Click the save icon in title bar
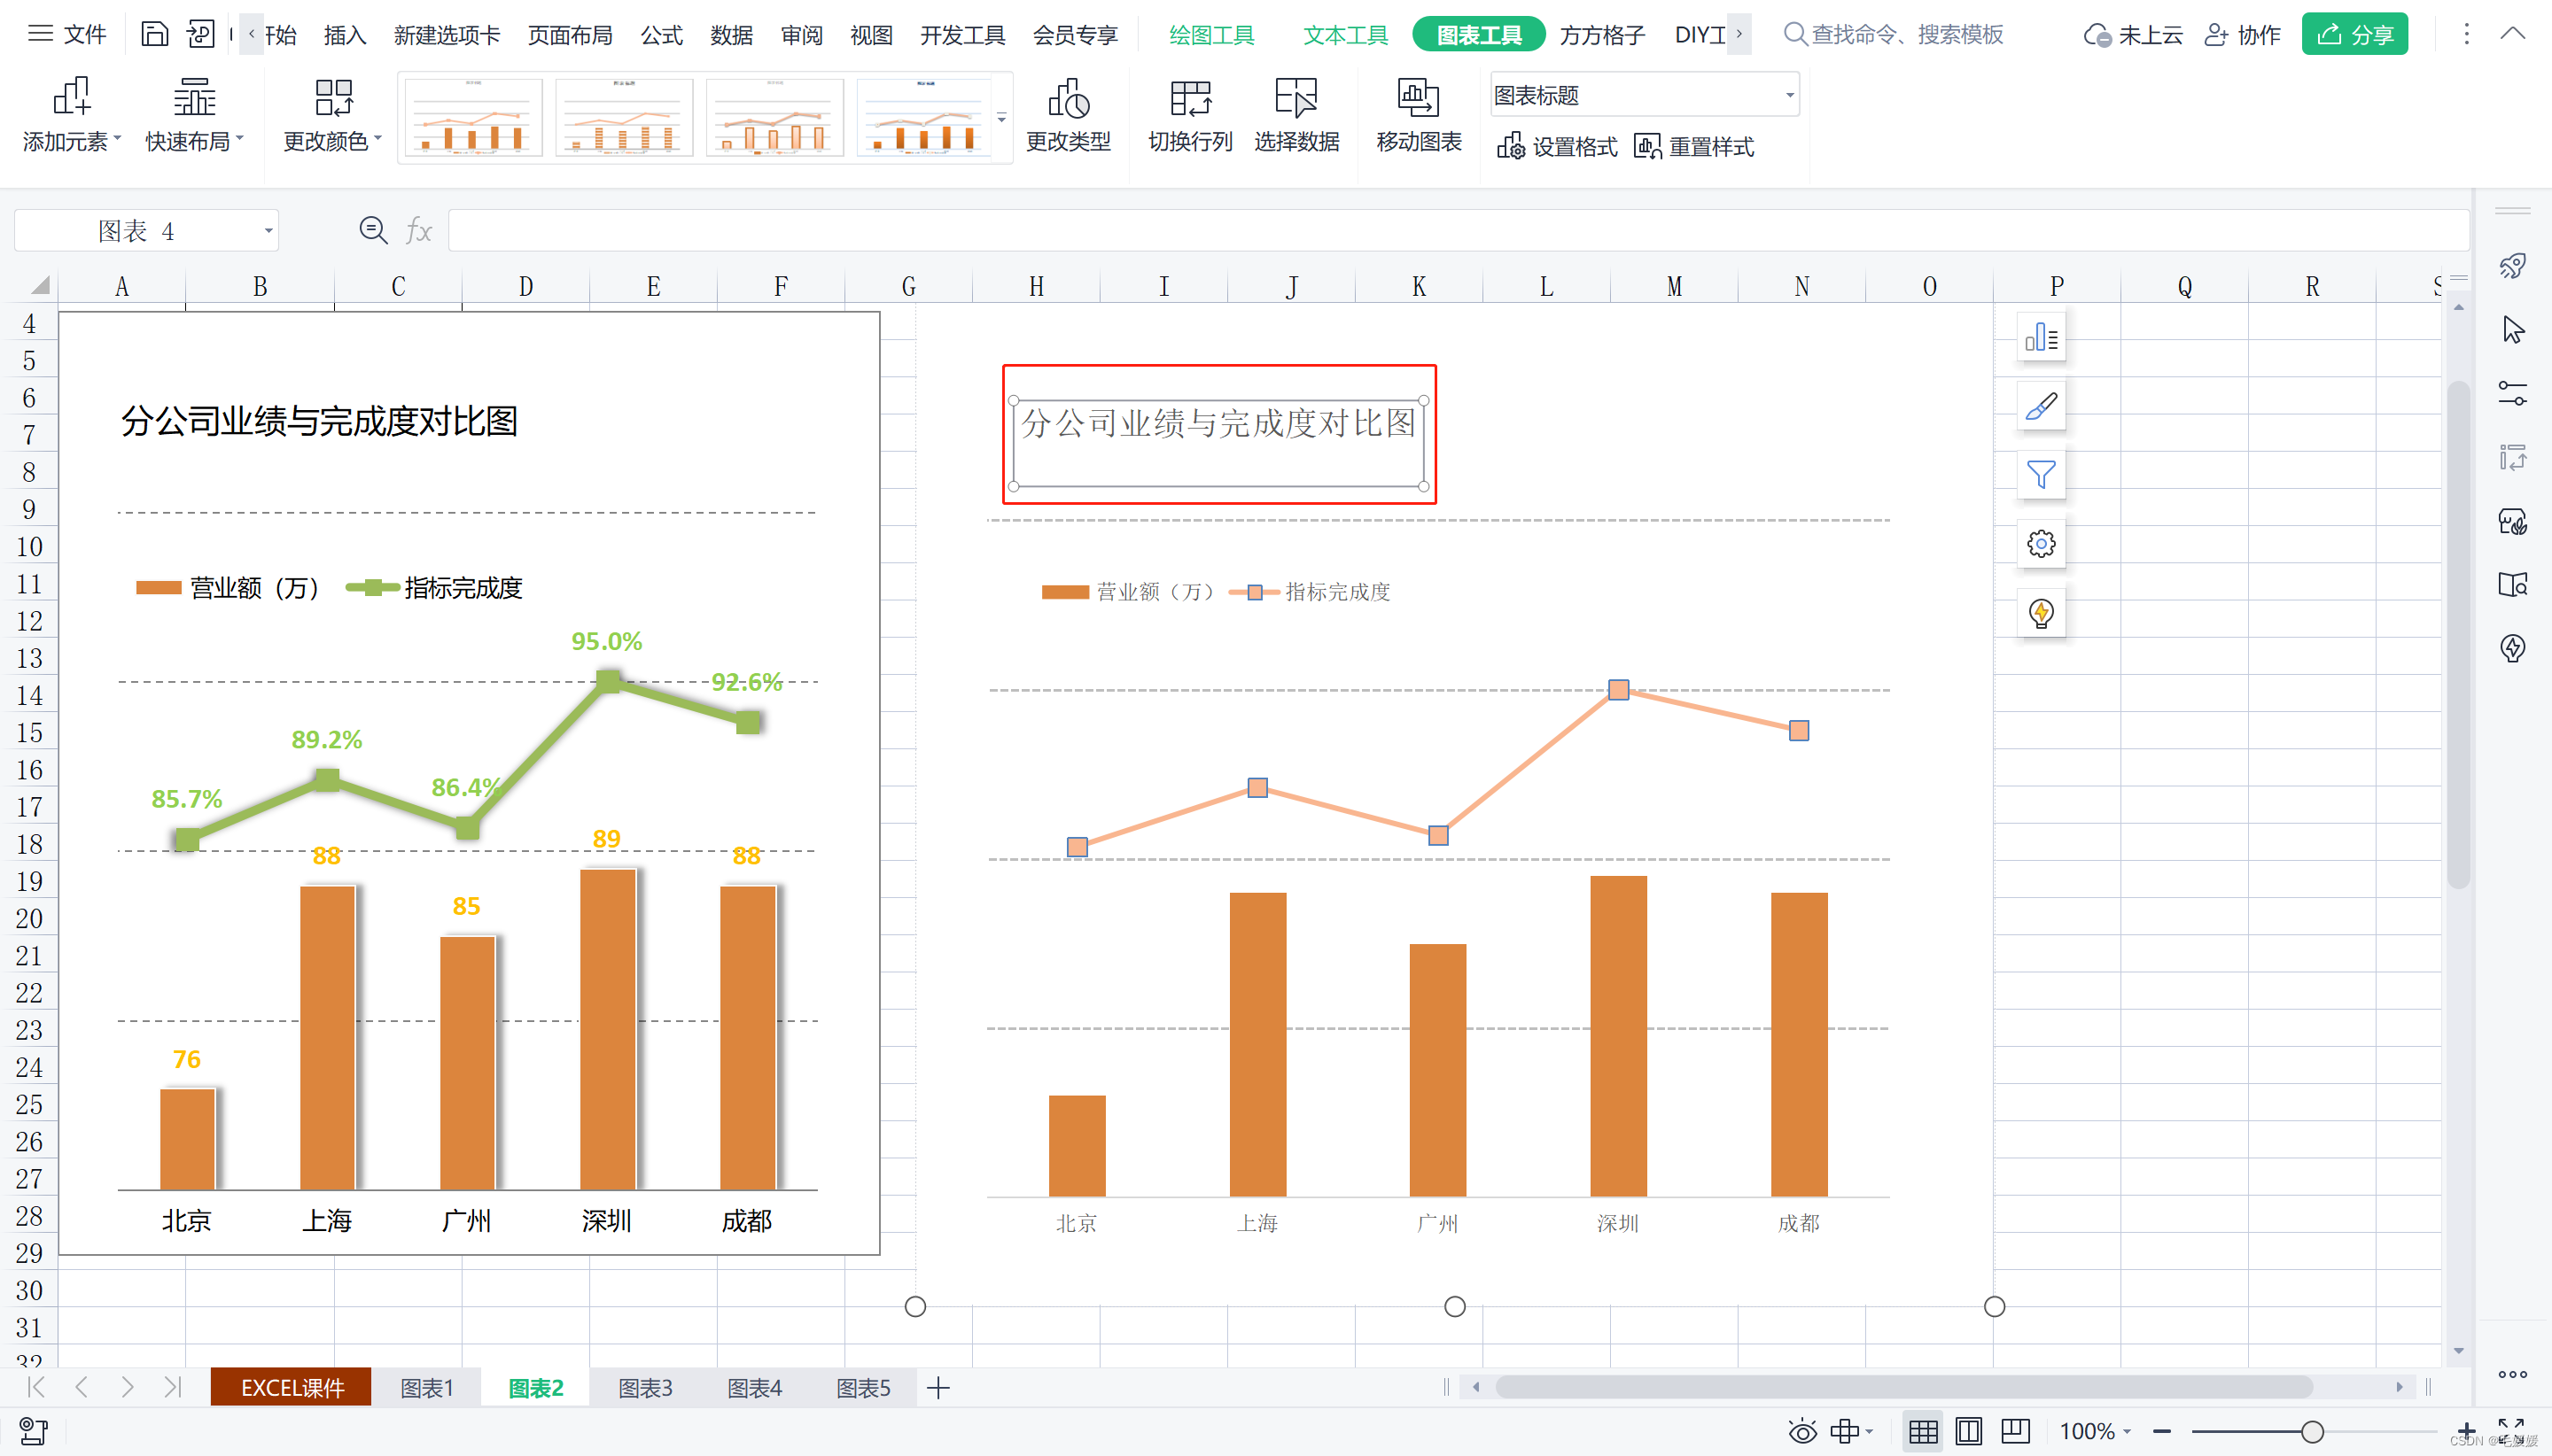The image size is (2552, 1456). tap(154, 35)
